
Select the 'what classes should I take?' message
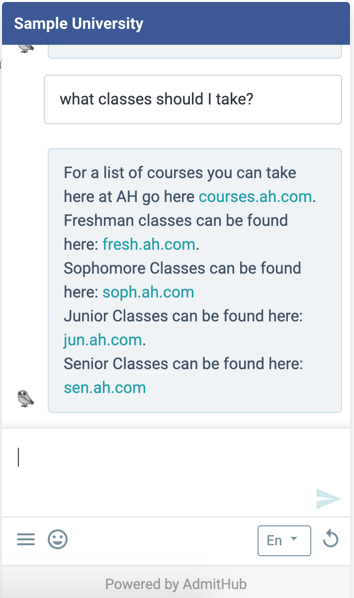193,100
